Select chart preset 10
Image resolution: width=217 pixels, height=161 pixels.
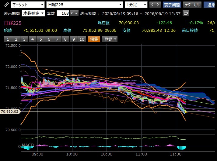(82, 39)
